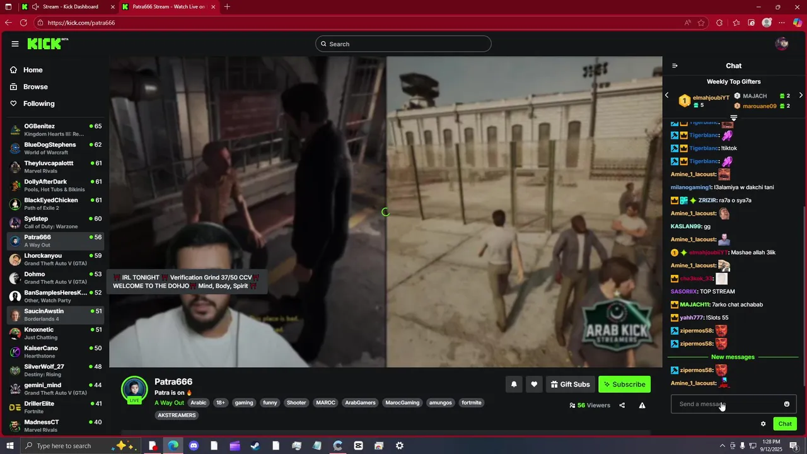This screenshot has width=807, height=454.
Task: Open KaiserCano Hearthstone stream in sidebar
Action: [55, 352]
